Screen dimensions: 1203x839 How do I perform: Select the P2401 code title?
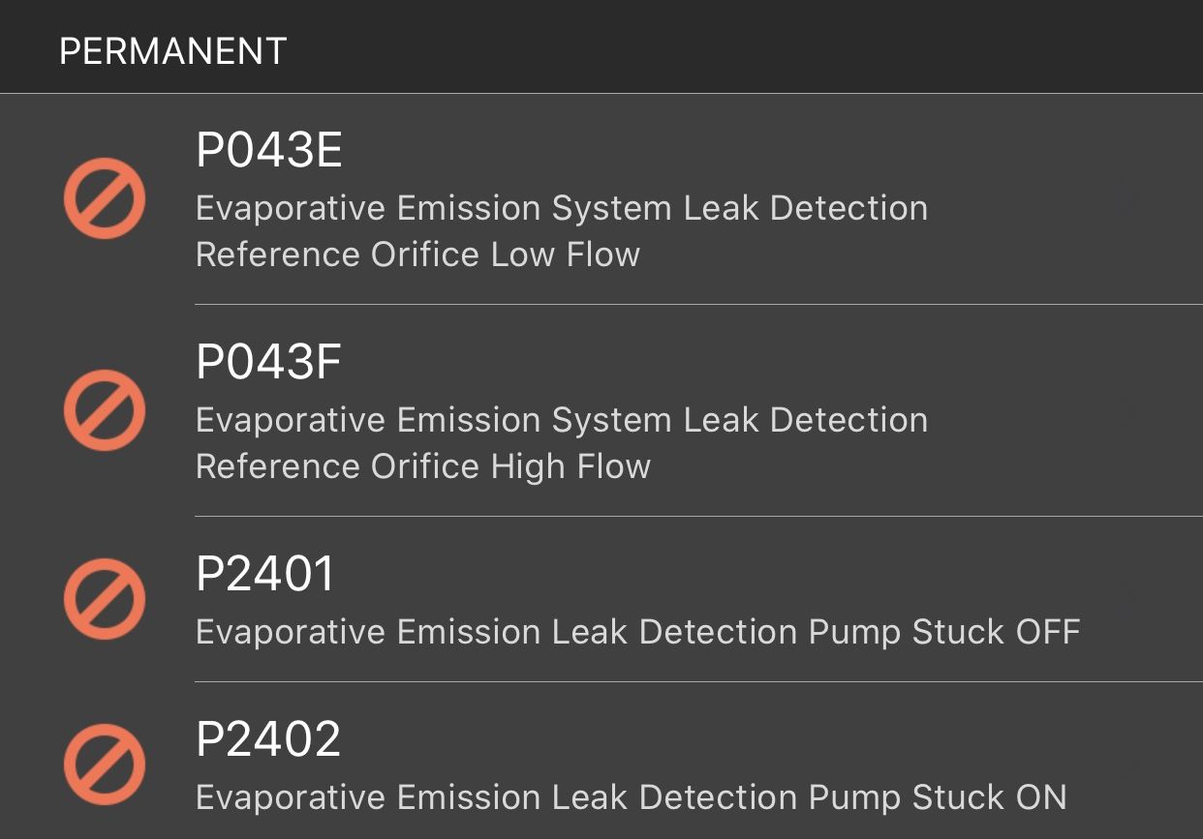click(x=265, y=574)
